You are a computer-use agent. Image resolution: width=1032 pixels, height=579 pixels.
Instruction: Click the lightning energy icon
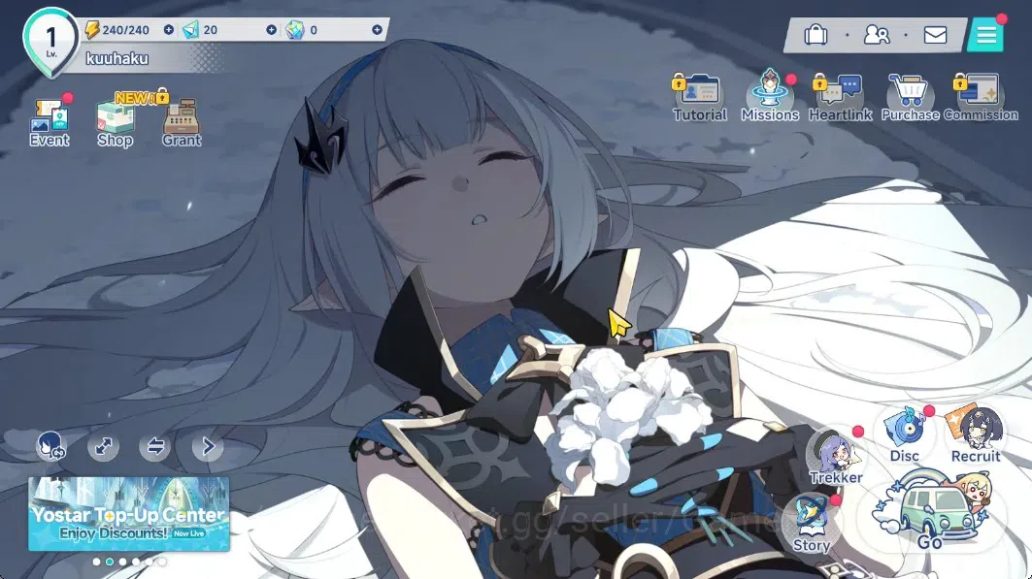tap(92, 29)
